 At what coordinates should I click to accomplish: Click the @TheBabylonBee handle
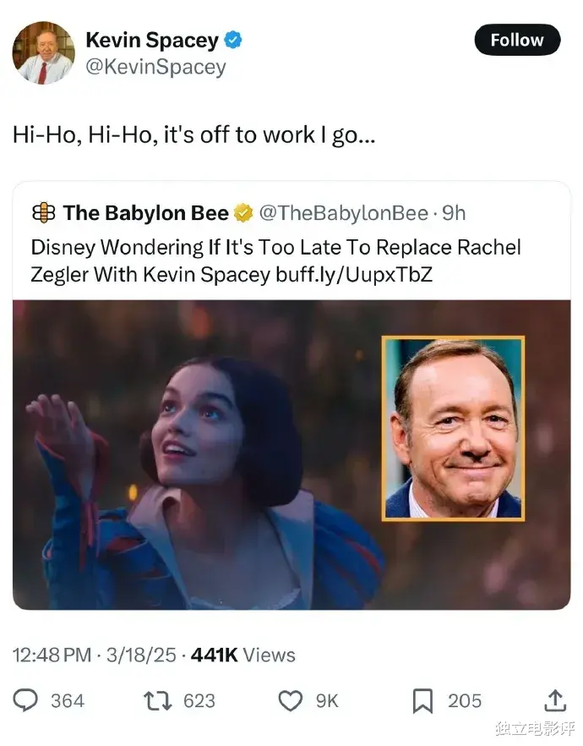(x=342, y=213)
